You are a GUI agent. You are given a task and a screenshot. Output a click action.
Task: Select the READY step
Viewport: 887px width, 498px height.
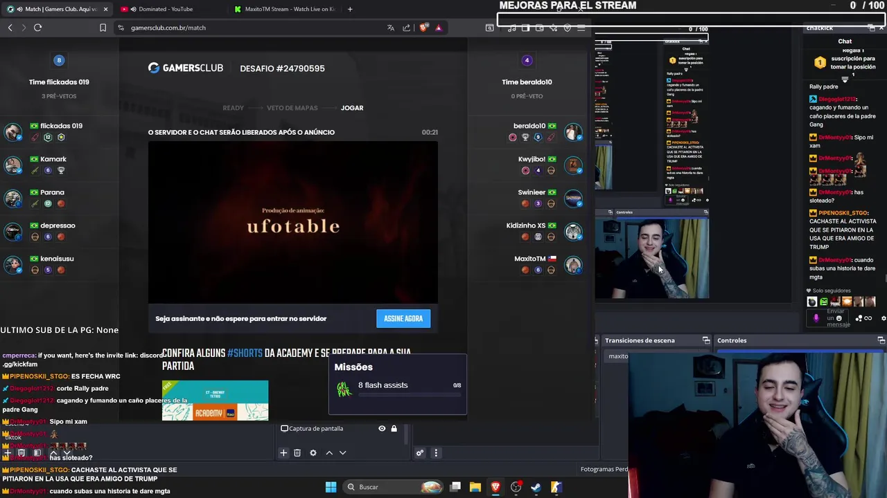pyautogui.click(x=233, y=108)
